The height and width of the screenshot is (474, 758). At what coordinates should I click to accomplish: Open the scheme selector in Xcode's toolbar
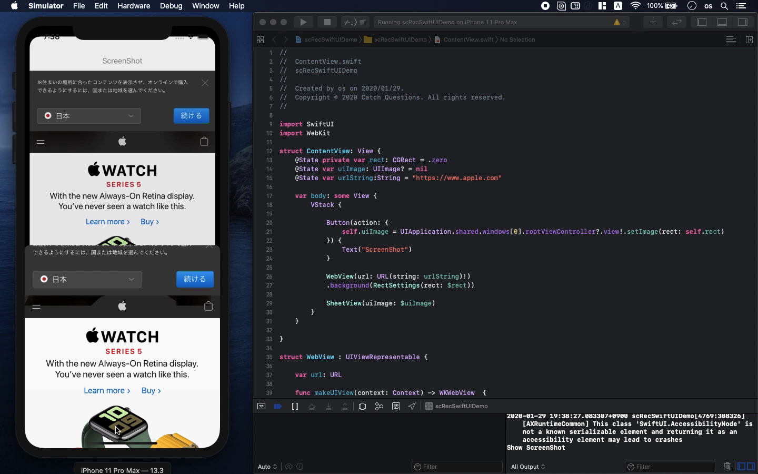[355, 22]
